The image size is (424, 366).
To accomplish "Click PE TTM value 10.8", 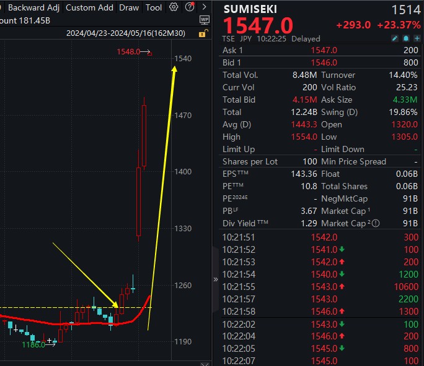I will 309,186.
